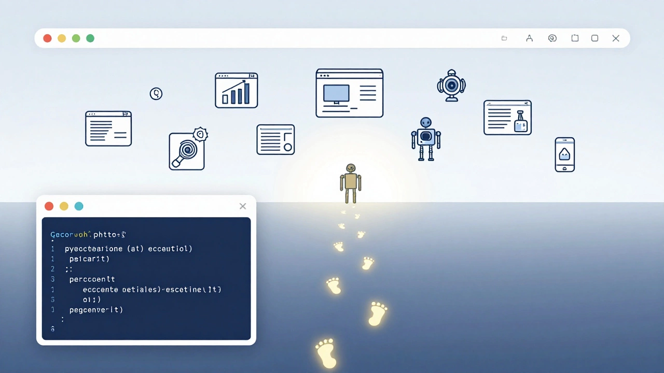The height and width of the screenshot is (373, 664).
Task: Toggle the green traffic light in the code window
Action: click(x=79, y=206)
